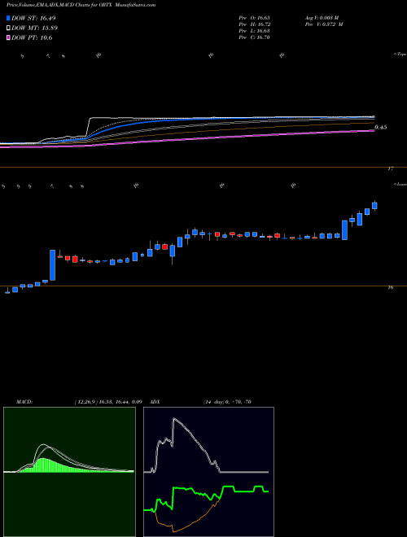
Task: Click the 'Pre L: 16.63' value
Action: pyautogui.click(x=254, y=31)
